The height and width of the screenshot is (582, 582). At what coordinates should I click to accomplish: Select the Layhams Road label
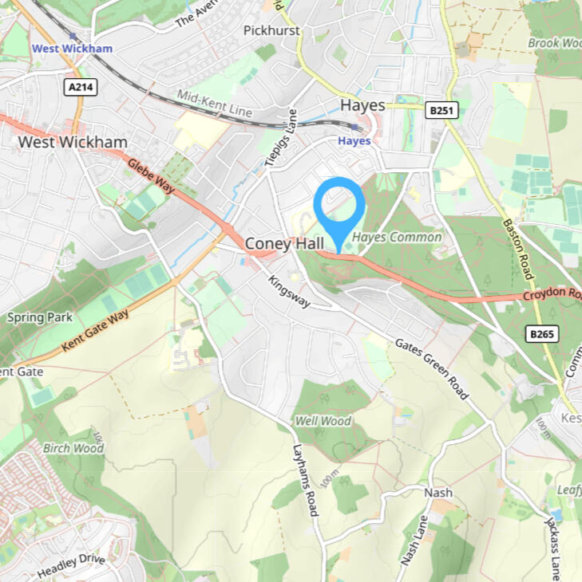306,480
